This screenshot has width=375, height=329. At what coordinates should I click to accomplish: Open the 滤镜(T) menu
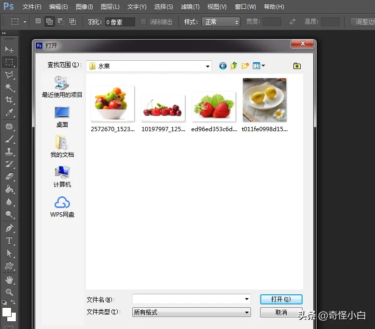(x=190, y=7)
